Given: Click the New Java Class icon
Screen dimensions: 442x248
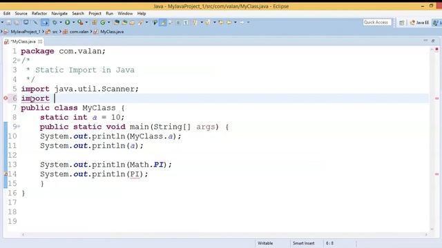Looking at the screenshot, I should tap(103, 23).
